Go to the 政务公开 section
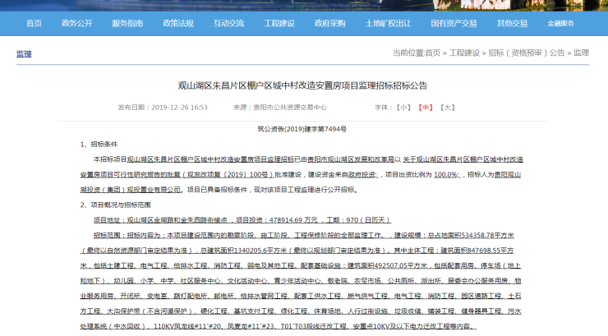The height and width of the screenshot is (336, 608). (x=78, y=23)
